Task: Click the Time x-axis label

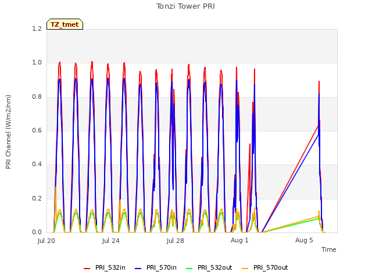Action: click(329, 249)
